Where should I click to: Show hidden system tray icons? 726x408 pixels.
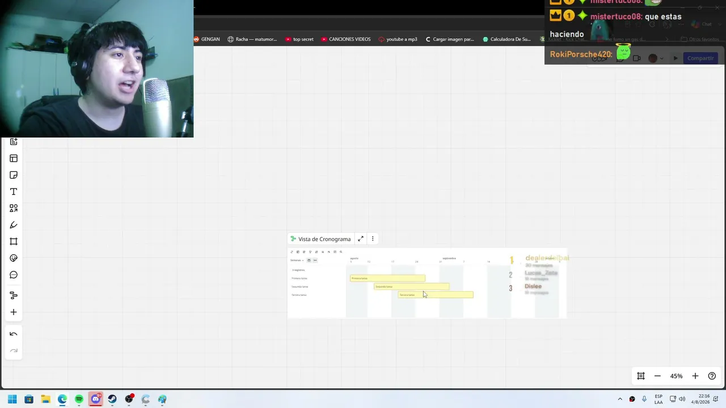620,399
